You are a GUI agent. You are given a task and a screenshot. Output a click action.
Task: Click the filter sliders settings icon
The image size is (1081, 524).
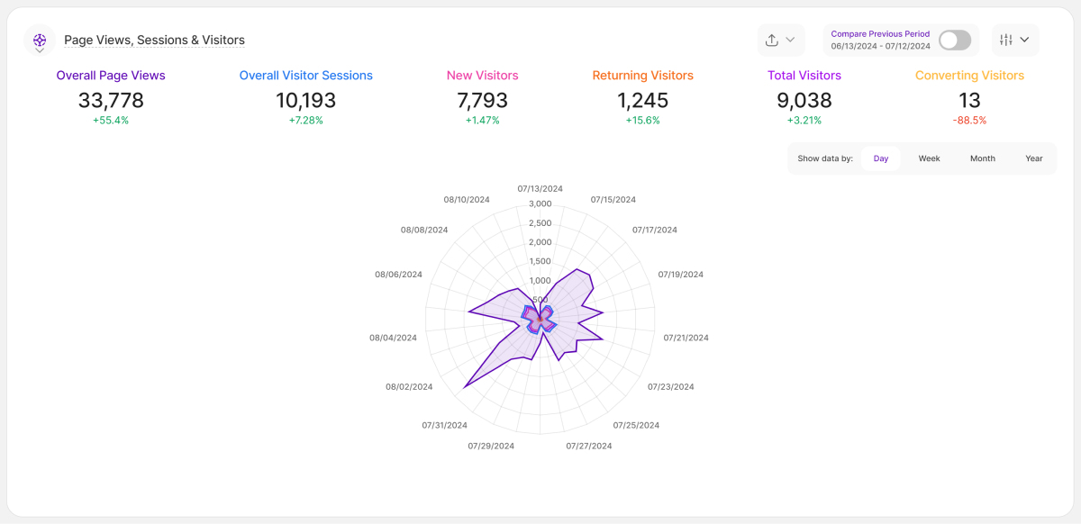coord(1006,40)
